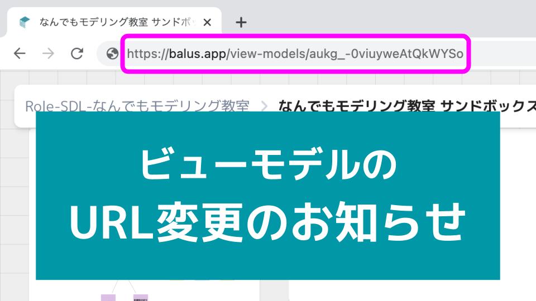This screenshot has width=536, height=301.
Task: Click the balus.app URL in the address bar
Action: point(295,54)
